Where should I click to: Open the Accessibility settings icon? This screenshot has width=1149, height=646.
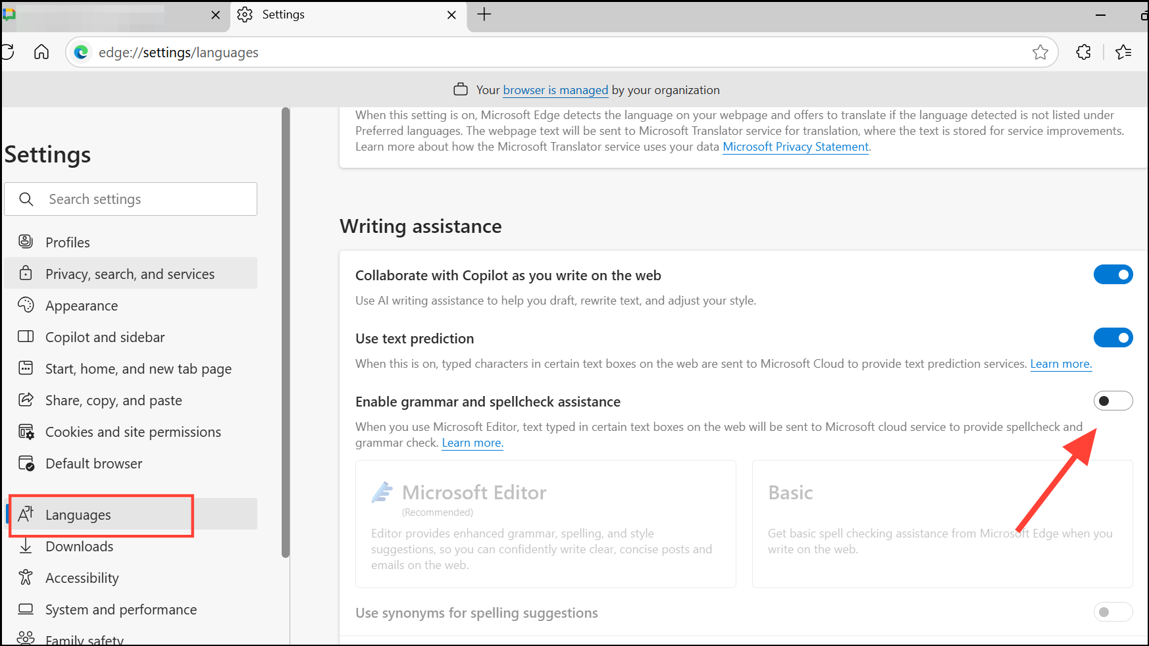coord(25,578)
